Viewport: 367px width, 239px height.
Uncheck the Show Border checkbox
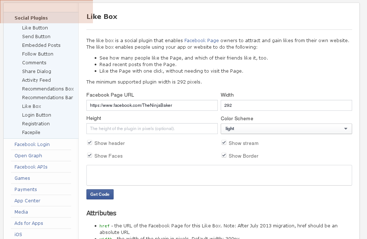(224, 155)
